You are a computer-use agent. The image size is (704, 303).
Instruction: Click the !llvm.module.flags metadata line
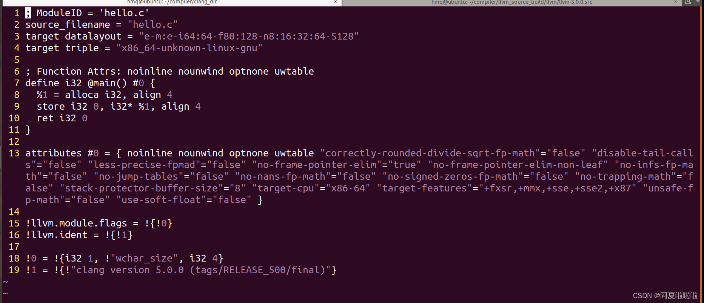tap(99, 223)
